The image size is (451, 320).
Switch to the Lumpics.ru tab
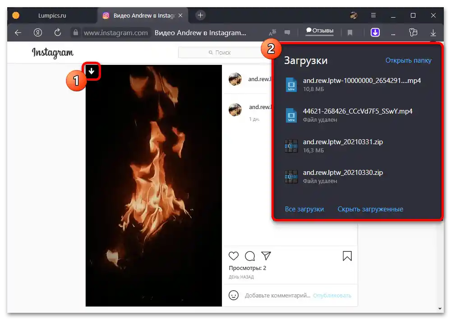[x=52, y=15]
